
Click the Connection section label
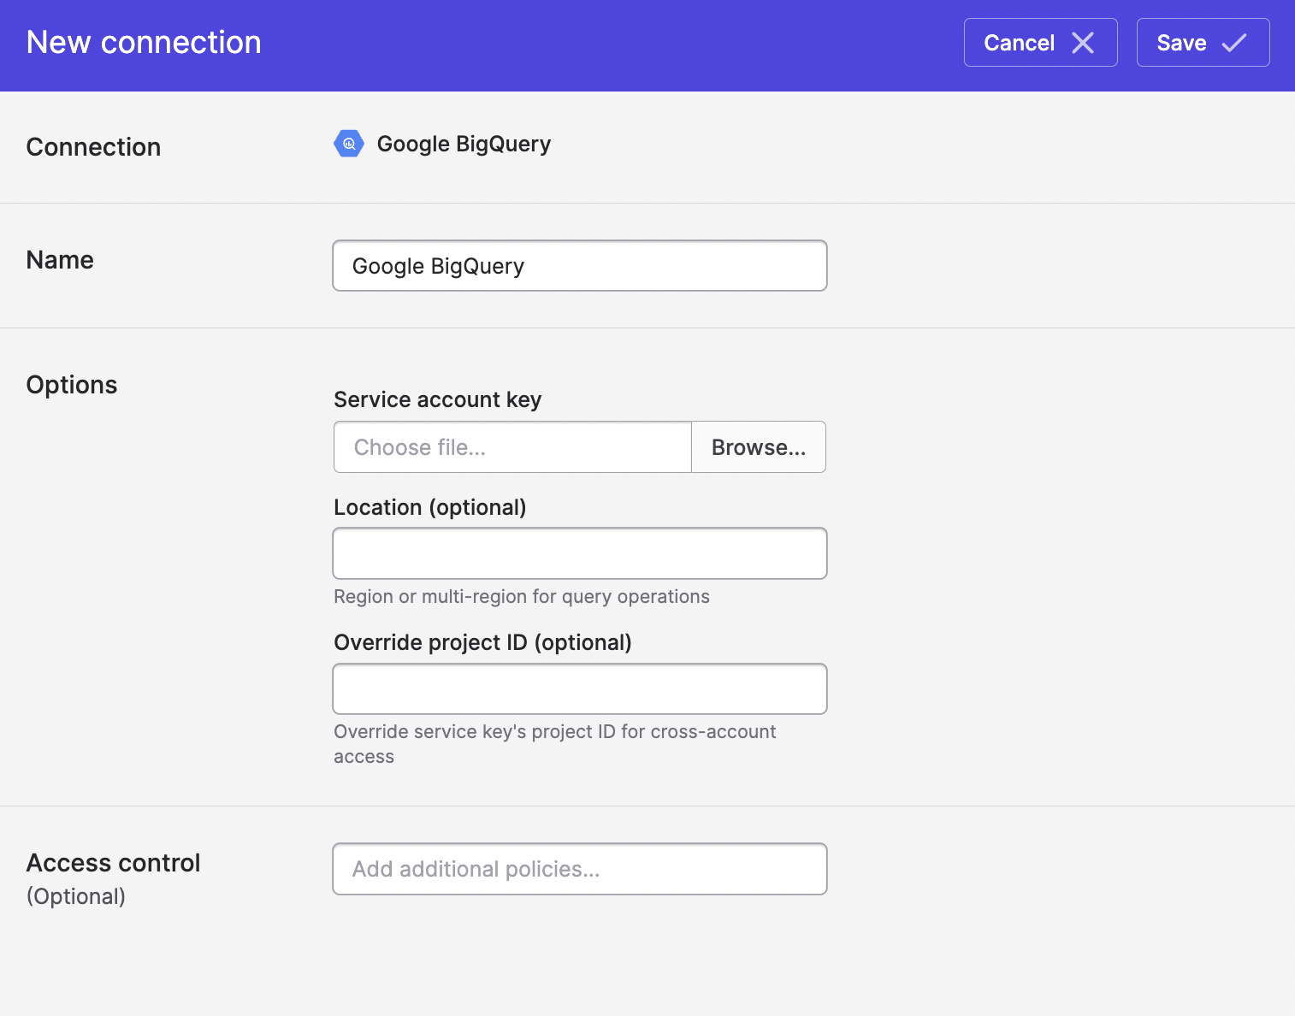[93, 147]
